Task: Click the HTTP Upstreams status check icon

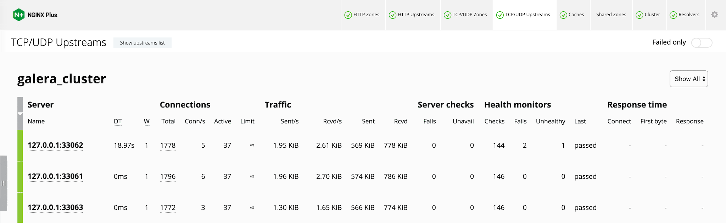Action: (x=392, y=15)
